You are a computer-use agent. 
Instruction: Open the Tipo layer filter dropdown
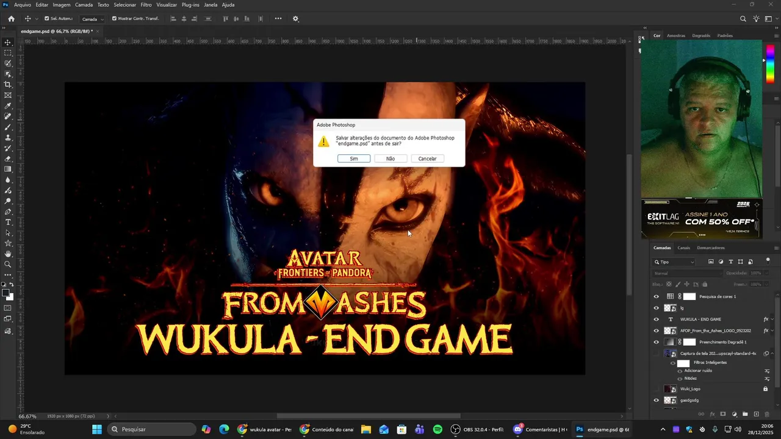674,262
